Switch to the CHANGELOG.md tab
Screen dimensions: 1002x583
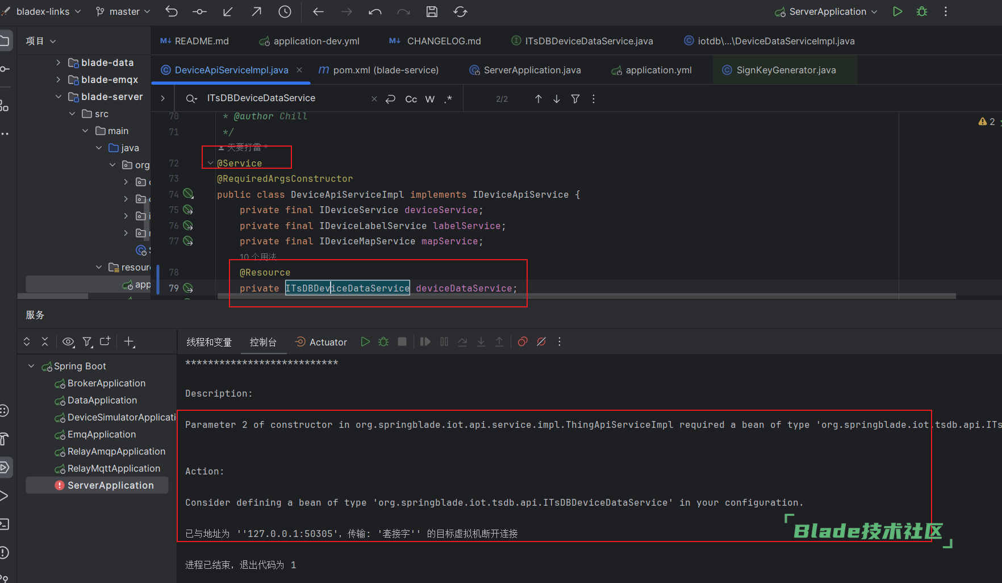[x=435, y=41]
